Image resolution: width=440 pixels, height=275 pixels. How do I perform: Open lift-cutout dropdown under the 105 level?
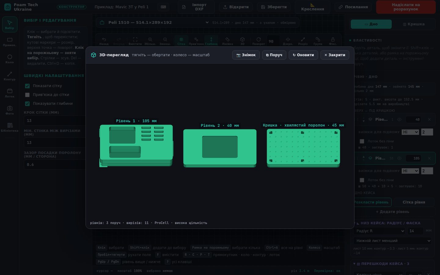coord(410,171)
